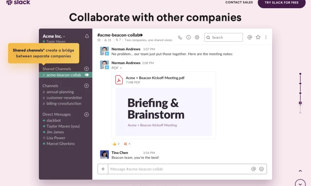
Task: Click the phone call icon in channel header
Action: [180, 38]
